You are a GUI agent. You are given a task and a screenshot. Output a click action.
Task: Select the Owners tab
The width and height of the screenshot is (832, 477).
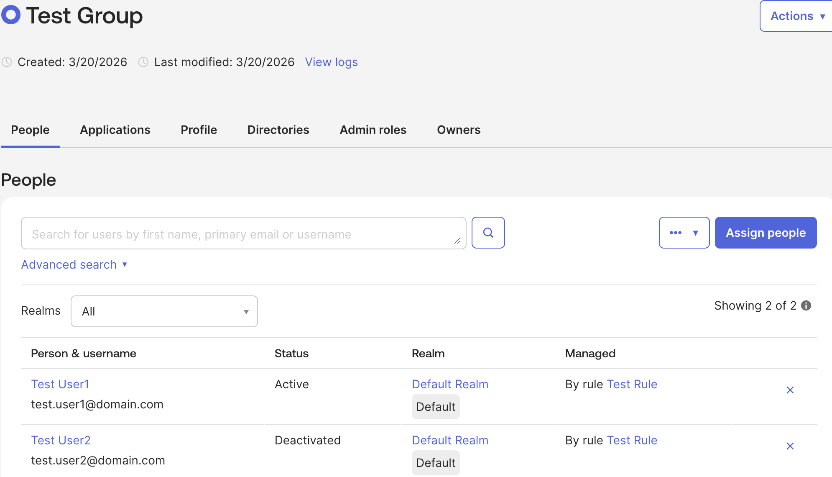click(x=459, y=130)
